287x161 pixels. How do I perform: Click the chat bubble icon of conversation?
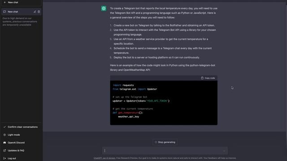pos(4,12)
